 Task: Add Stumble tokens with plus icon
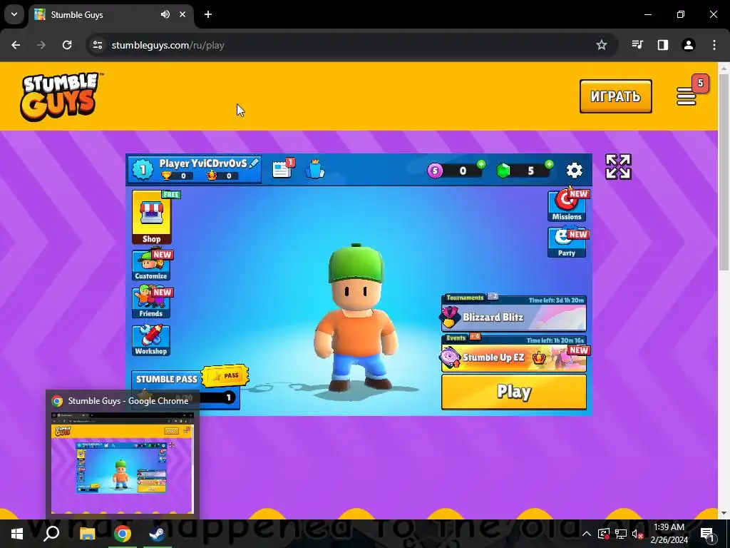pyautogui.click(x=481, y=164)
